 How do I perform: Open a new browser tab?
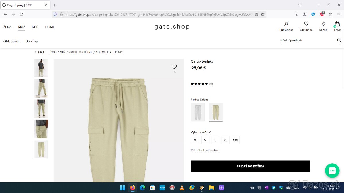pos(55,5)
